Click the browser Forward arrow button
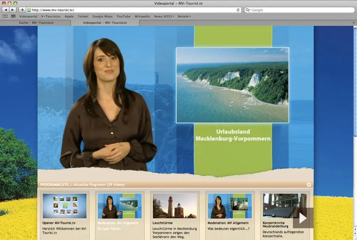 click(x=13, y=10)
